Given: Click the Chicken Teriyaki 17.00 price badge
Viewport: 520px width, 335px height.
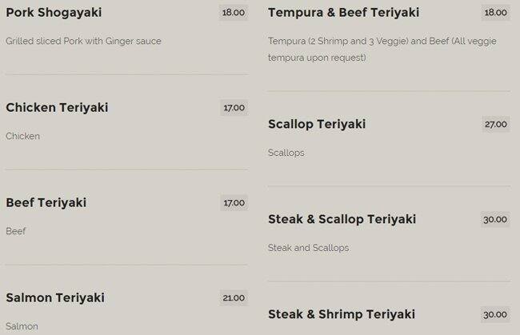Looking at the screenshot, I should 234,107.
